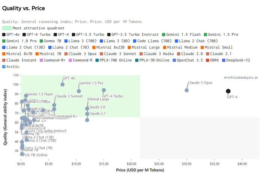Select the Gemini 1.5 Pro scatter point

point(79,91)
